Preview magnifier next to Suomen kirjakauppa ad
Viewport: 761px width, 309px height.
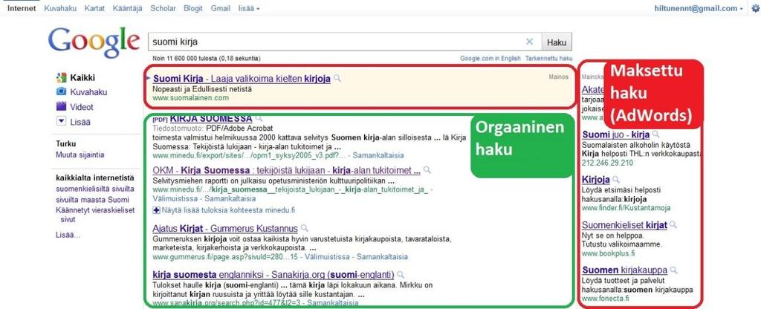click(x=673, y=270)
